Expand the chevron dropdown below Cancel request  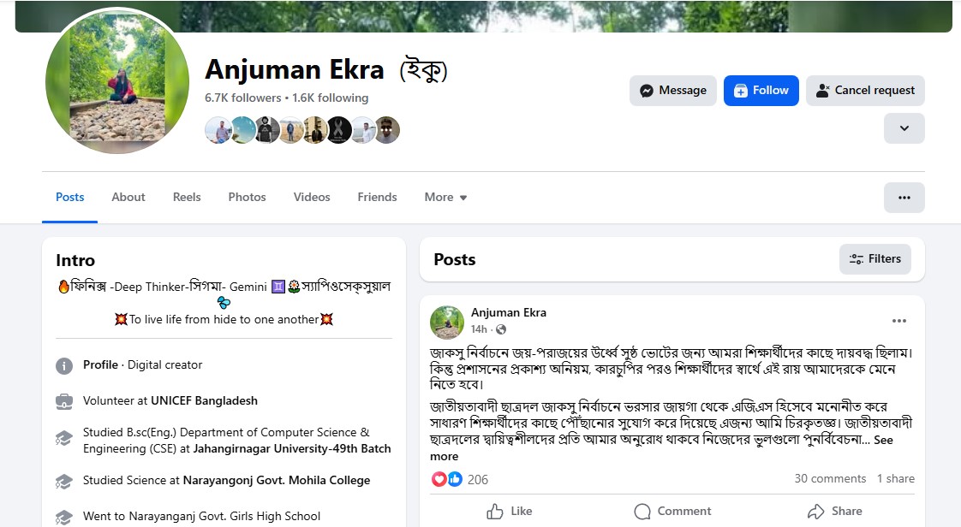click(x=904, y=128)
